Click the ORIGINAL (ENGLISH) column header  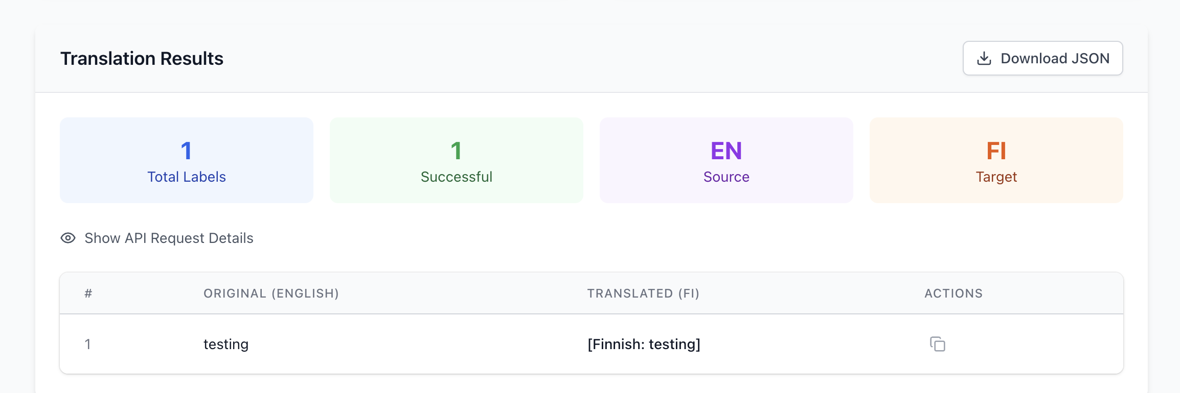(x=271, y=293)
